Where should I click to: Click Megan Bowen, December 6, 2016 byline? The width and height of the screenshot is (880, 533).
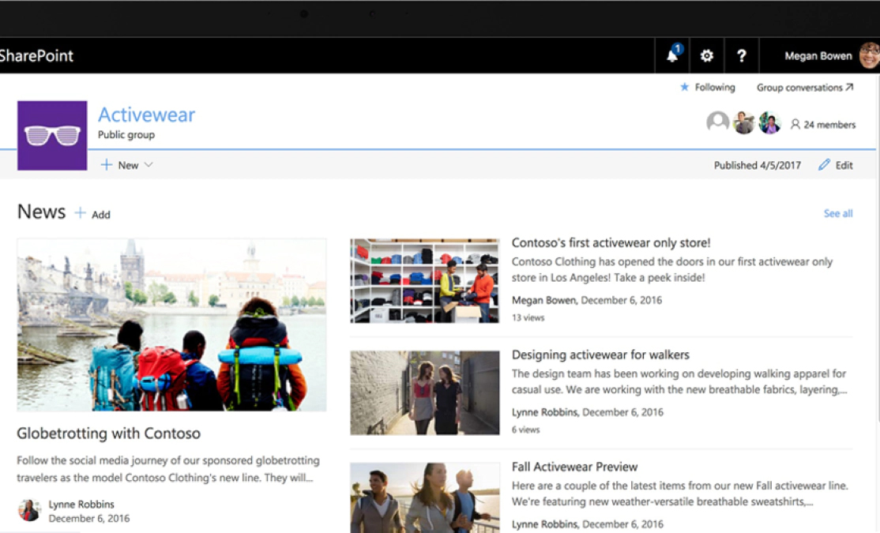point(586,300)
